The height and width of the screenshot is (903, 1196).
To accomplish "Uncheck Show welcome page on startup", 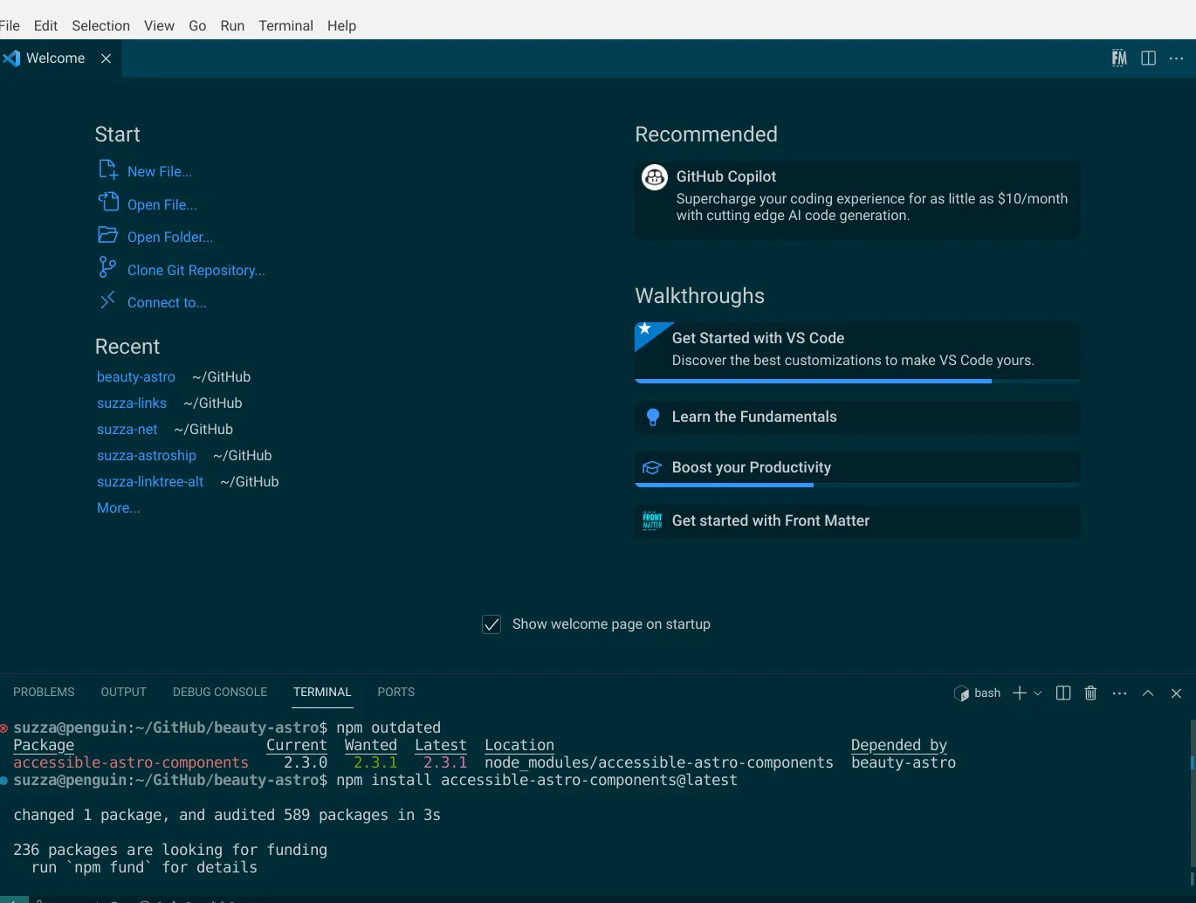I will [491, 624].
